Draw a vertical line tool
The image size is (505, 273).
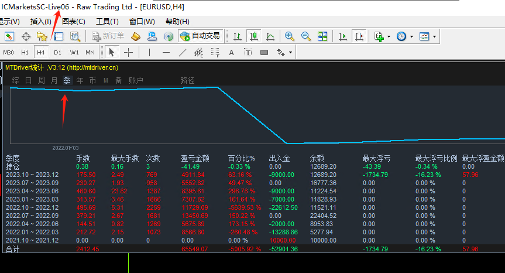(149, 53)
